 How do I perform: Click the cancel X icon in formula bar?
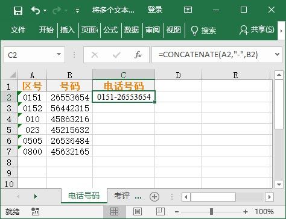[95, 55]
